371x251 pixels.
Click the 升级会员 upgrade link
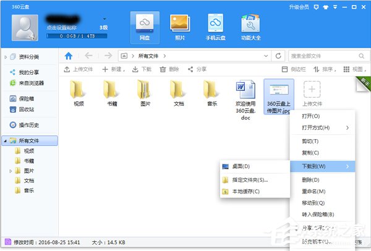(299, 7)
